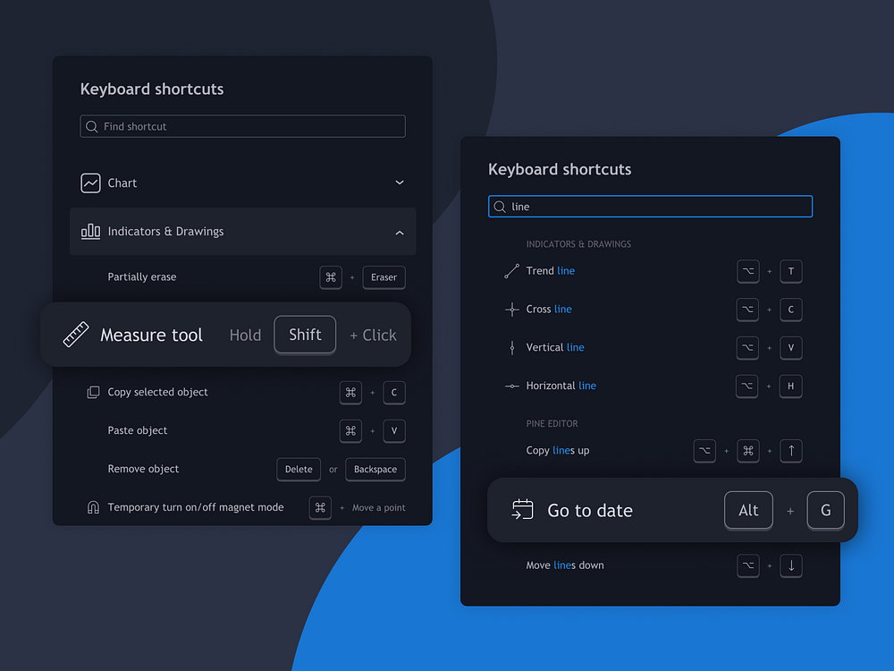Click the Backspace key button
This screenshot has width=894, height=671.
[375, 469]
